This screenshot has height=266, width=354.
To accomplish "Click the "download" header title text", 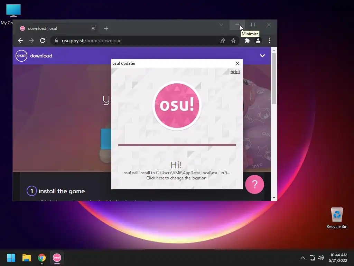I will (41, 56).
